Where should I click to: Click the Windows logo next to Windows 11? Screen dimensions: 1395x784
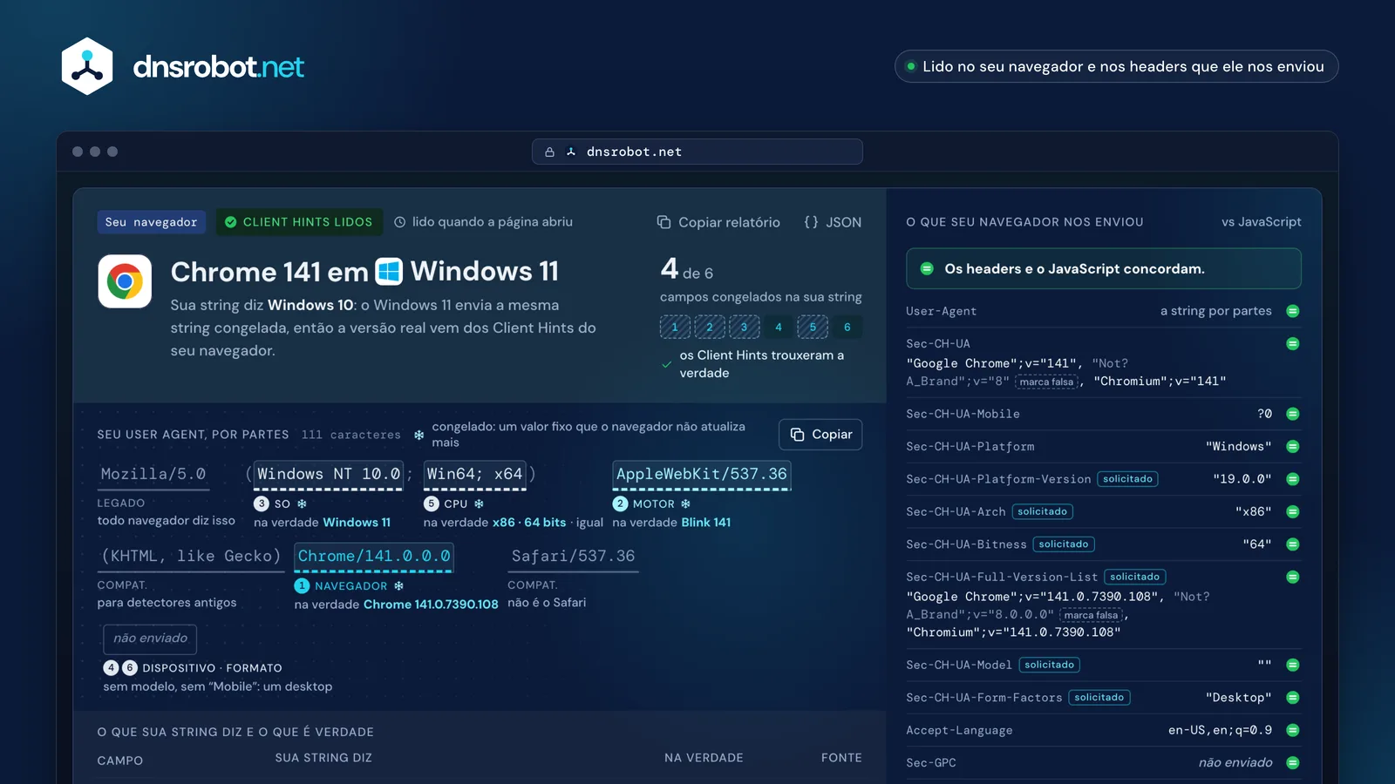pos(389,271)
